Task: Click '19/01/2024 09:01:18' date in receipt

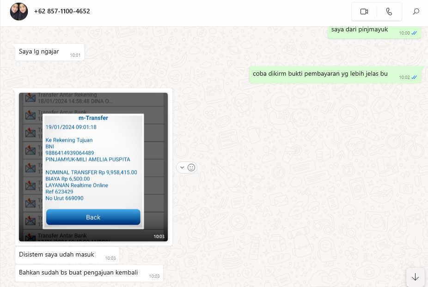Action: coord(71,127)
